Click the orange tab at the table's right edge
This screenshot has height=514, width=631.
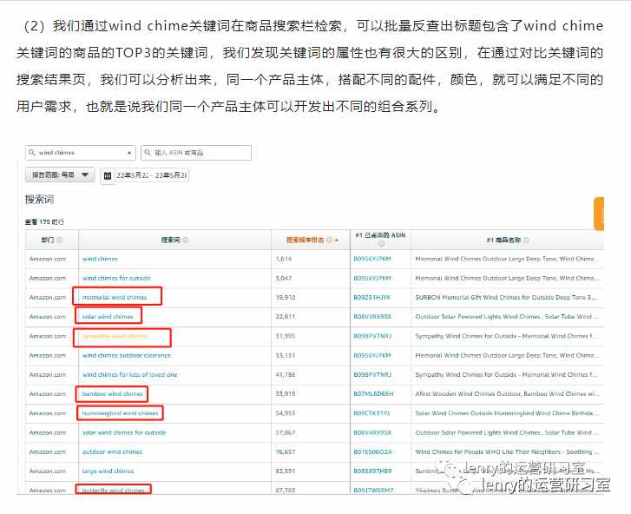coord(599,214)
